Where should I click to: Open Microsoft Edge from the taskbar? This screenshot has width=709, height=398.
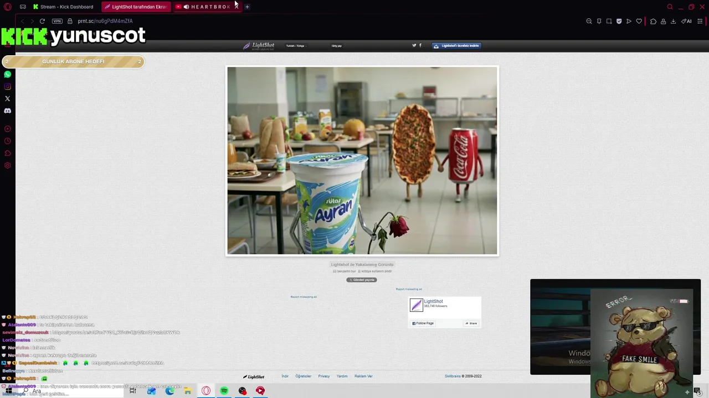point(169,391)
